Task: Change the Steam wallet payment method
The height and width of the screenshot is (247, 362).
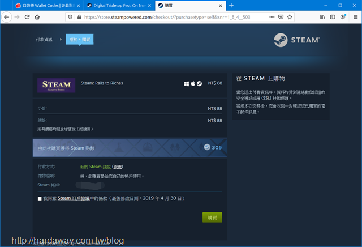Action: tap(118, 167)
